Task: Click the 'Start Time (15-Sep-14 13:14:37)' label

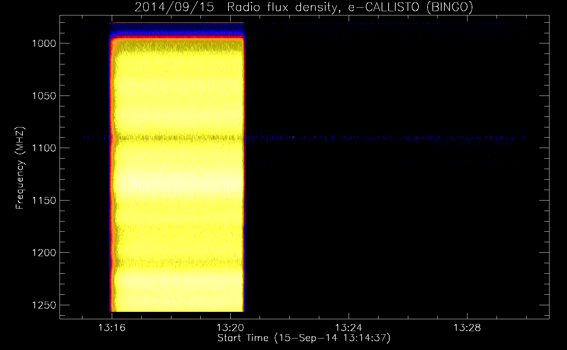Action: [x=304, y=338]
